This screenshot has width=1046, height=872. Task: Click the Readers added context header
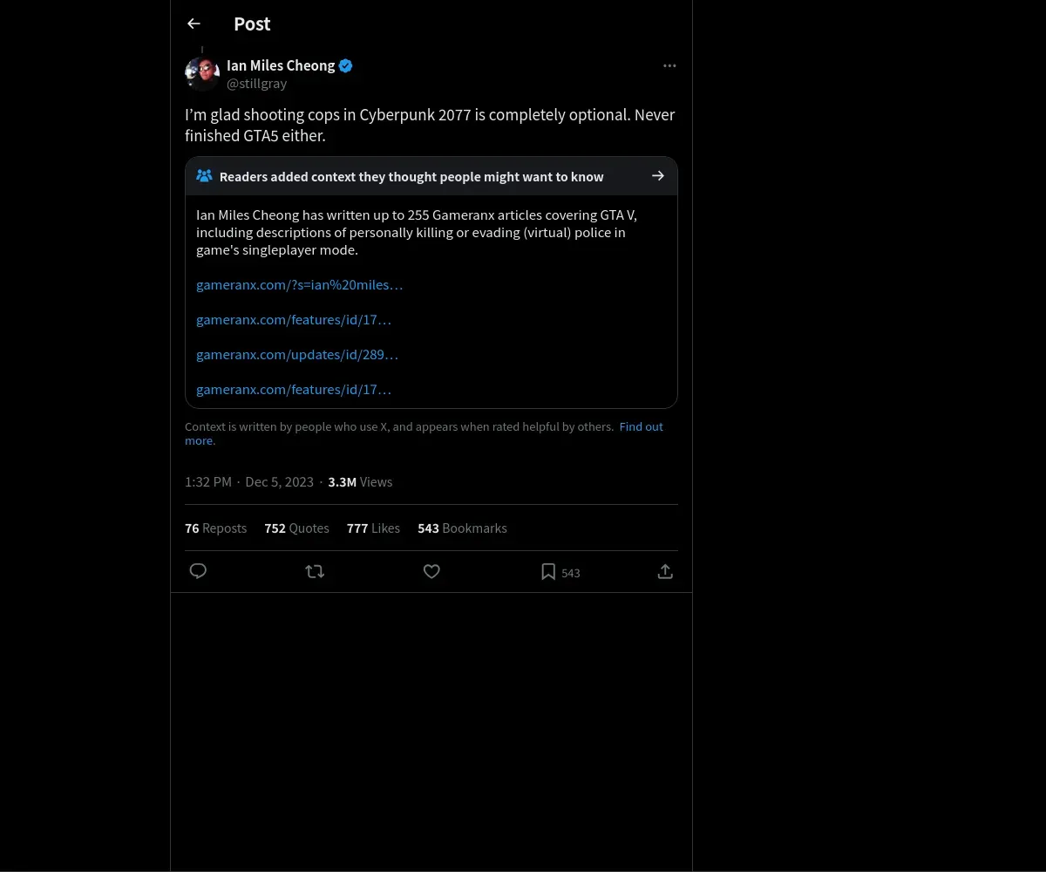tap(431, 176)
